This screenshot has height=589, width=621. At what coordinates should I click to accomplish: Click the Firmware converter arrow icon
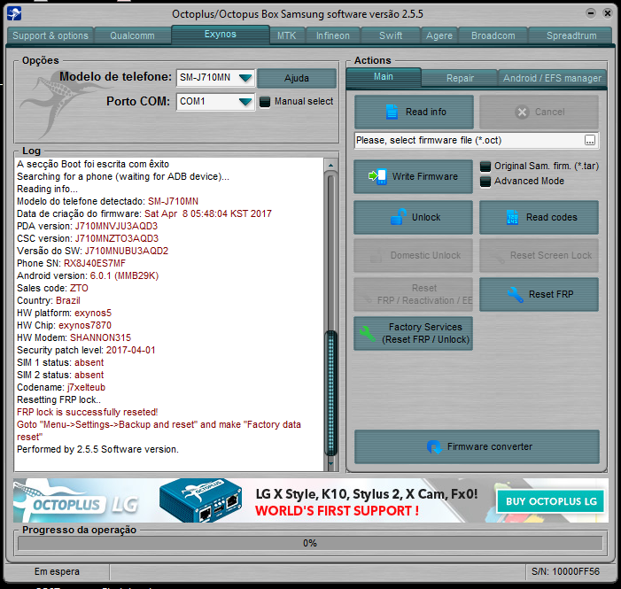pos(434,446)
